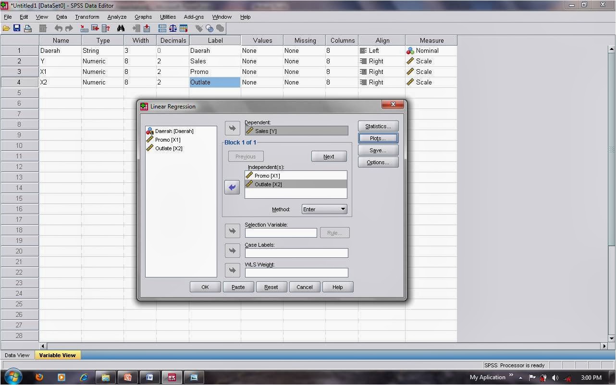Click the Reset button
This screenshot has width=616, height=385.
271,287
